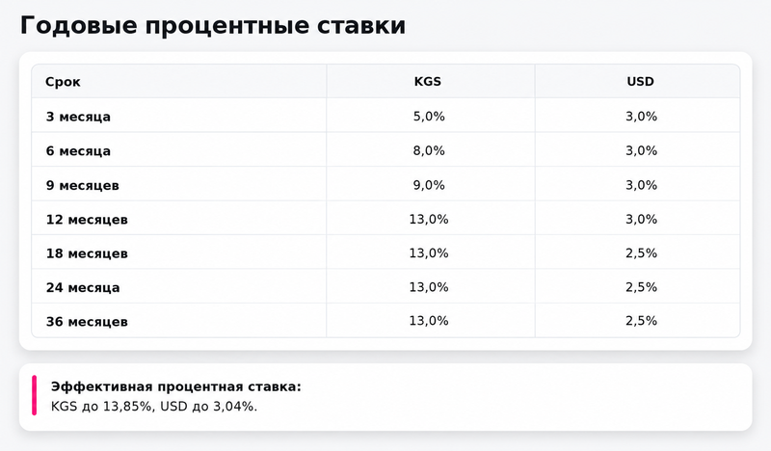The image size is (771, 451).
Task: Click the '3 месяца' row label
Action: point(78,117)
